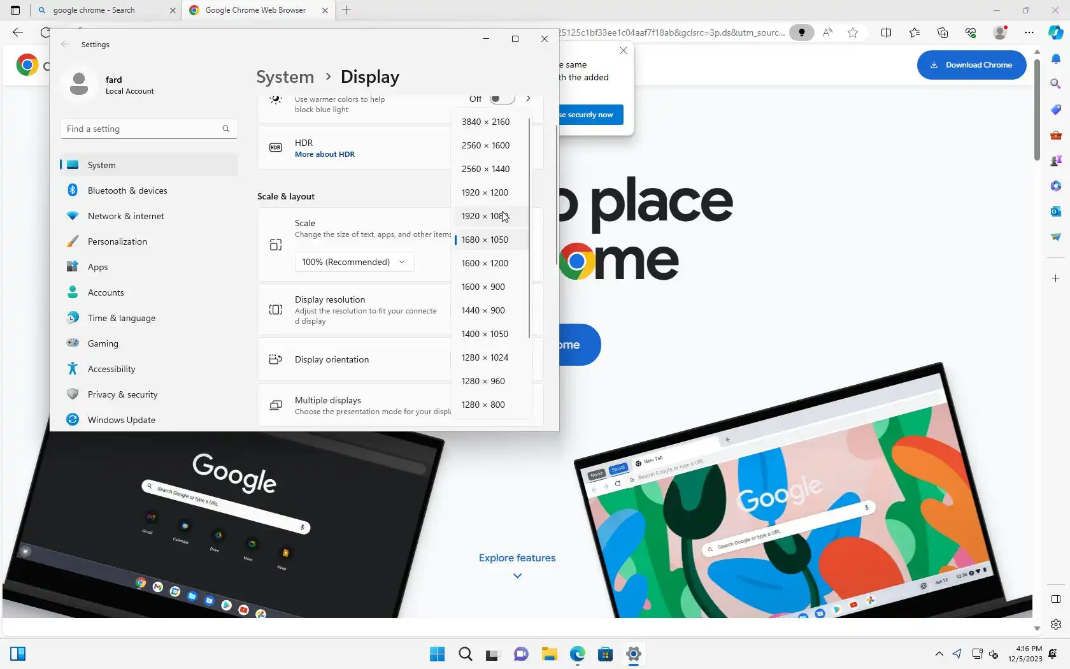Open Time & language settings
Image resolution: width=1070 pixels, height=669 pixels.
pos(149,318)
